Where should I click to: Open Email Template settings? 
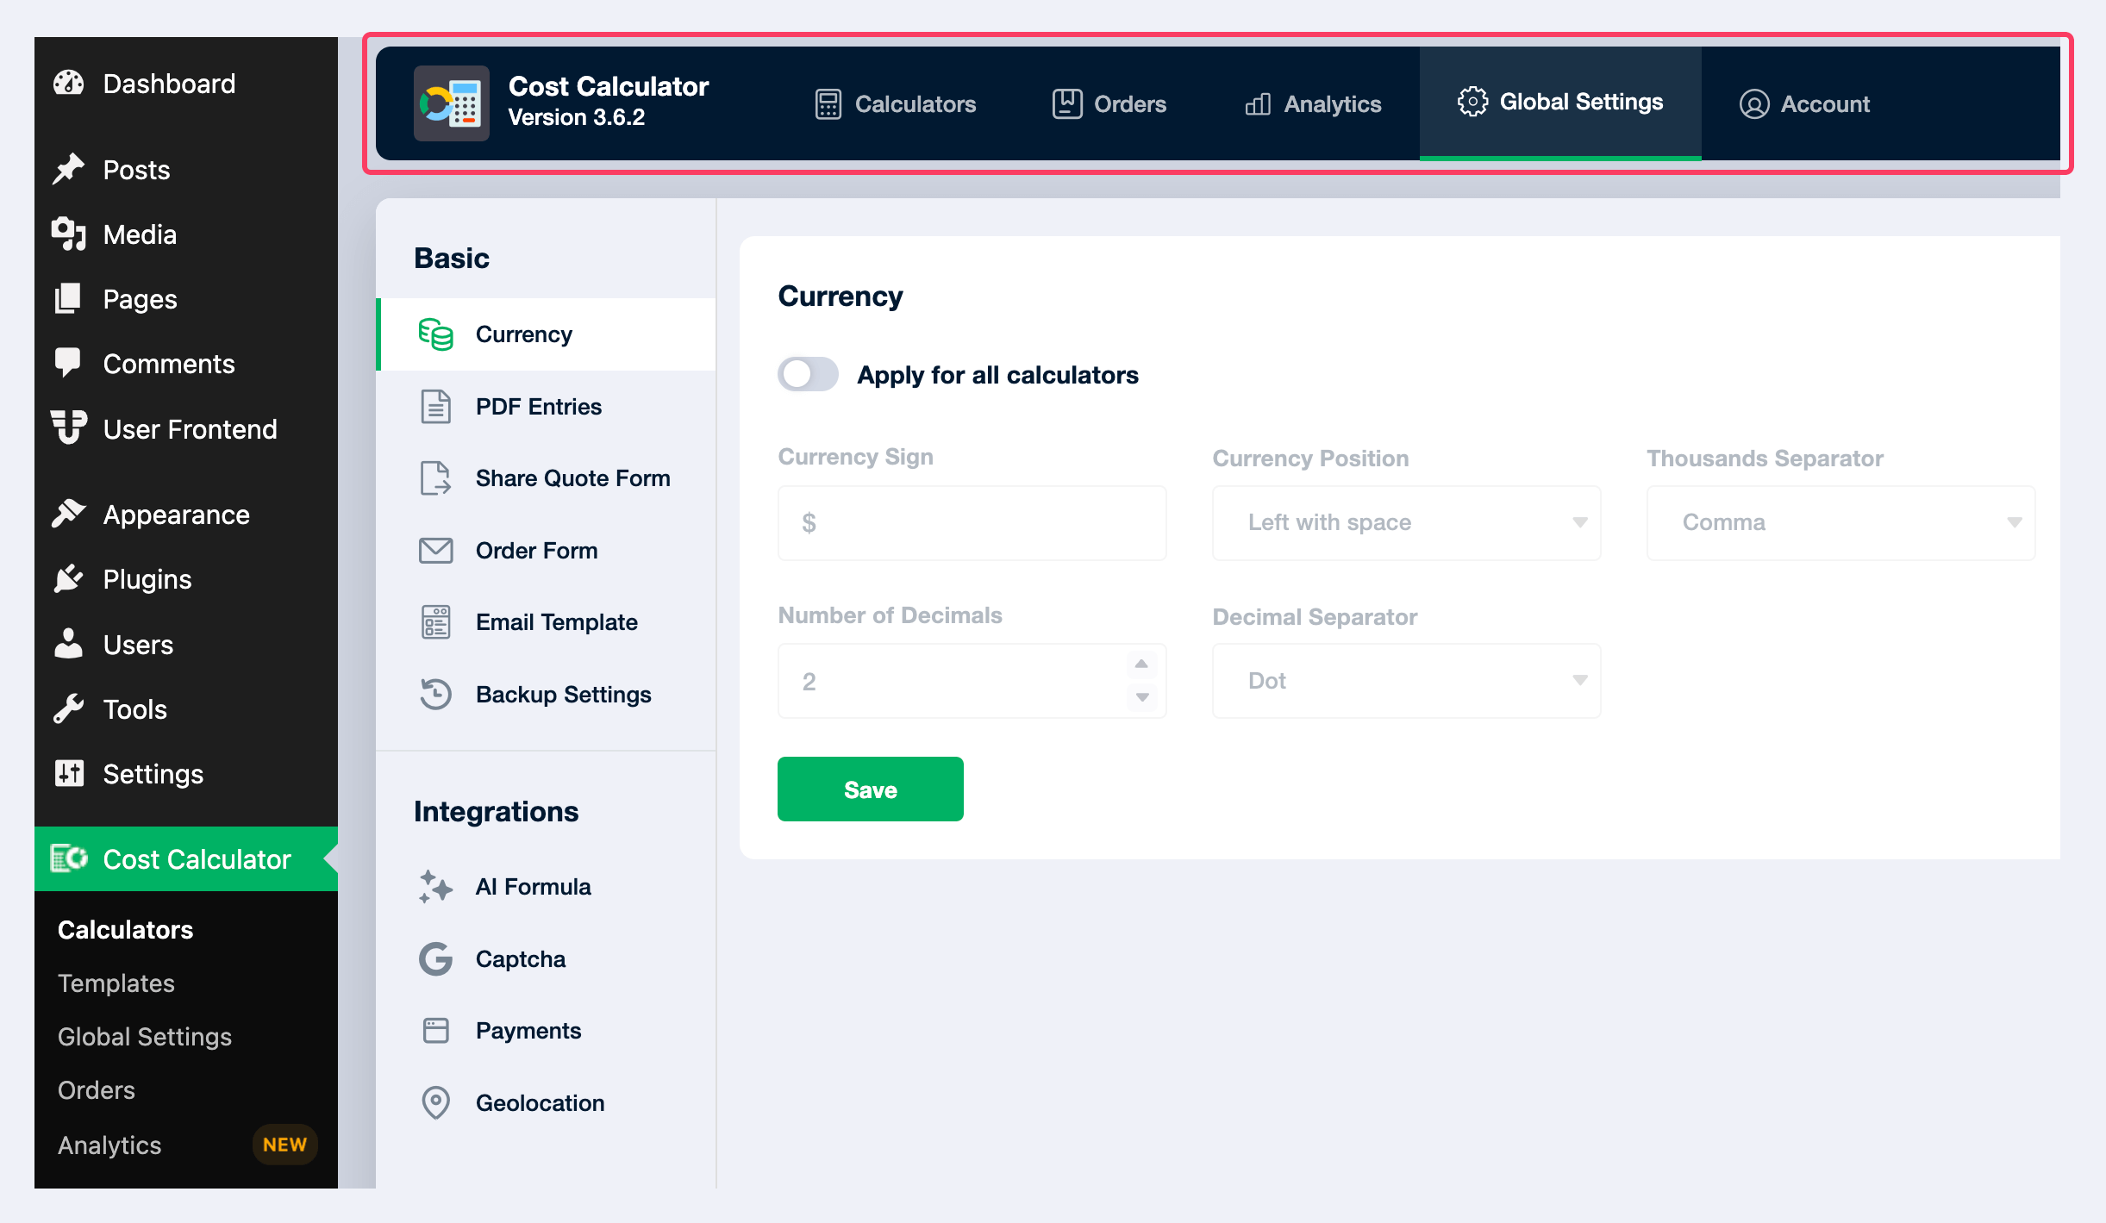coord(547,622)
